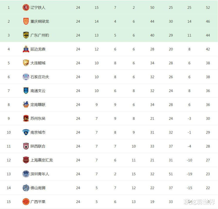Click the 重庆铜梁龙 team logo
This screenshot has width=218, height=209.
pyautogui.click(x=26, y=21)
